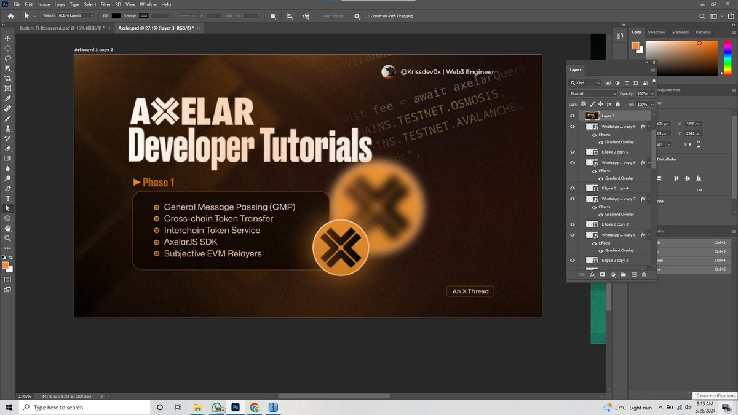The height and width of the screenshot is (415, 738).
Task: Hide the Ellipse 2 copy 5 layer
Action: (573, 152)
